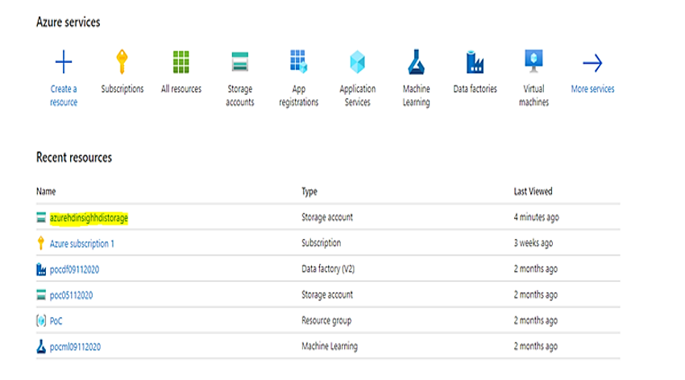Open the PoC resource group link
The width and height of the screenshot is (685, 380).
coord(56,321)
